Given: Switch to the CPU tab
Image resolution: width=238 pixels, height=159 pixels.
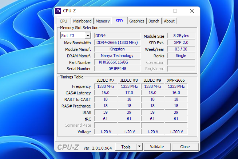Looking at the screenshot, I should pyautogui.click(x=63, y=21).
